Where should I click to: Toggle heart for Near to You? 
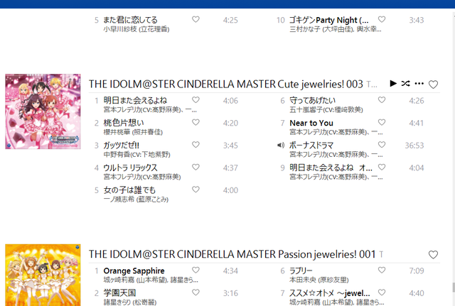382,122
